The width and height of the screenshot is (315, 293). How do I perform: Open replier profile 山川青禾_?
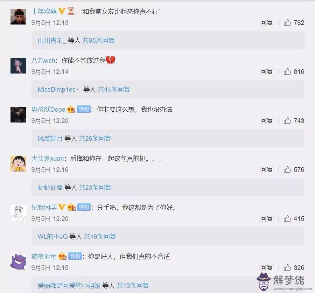(x=52, y=41)
